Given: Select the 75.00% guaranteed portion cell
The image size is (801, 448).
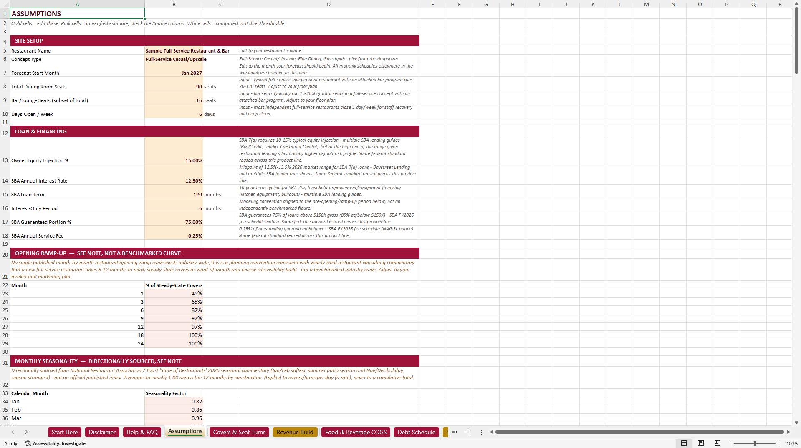Looking at the screenshot, I should [174, 219].
